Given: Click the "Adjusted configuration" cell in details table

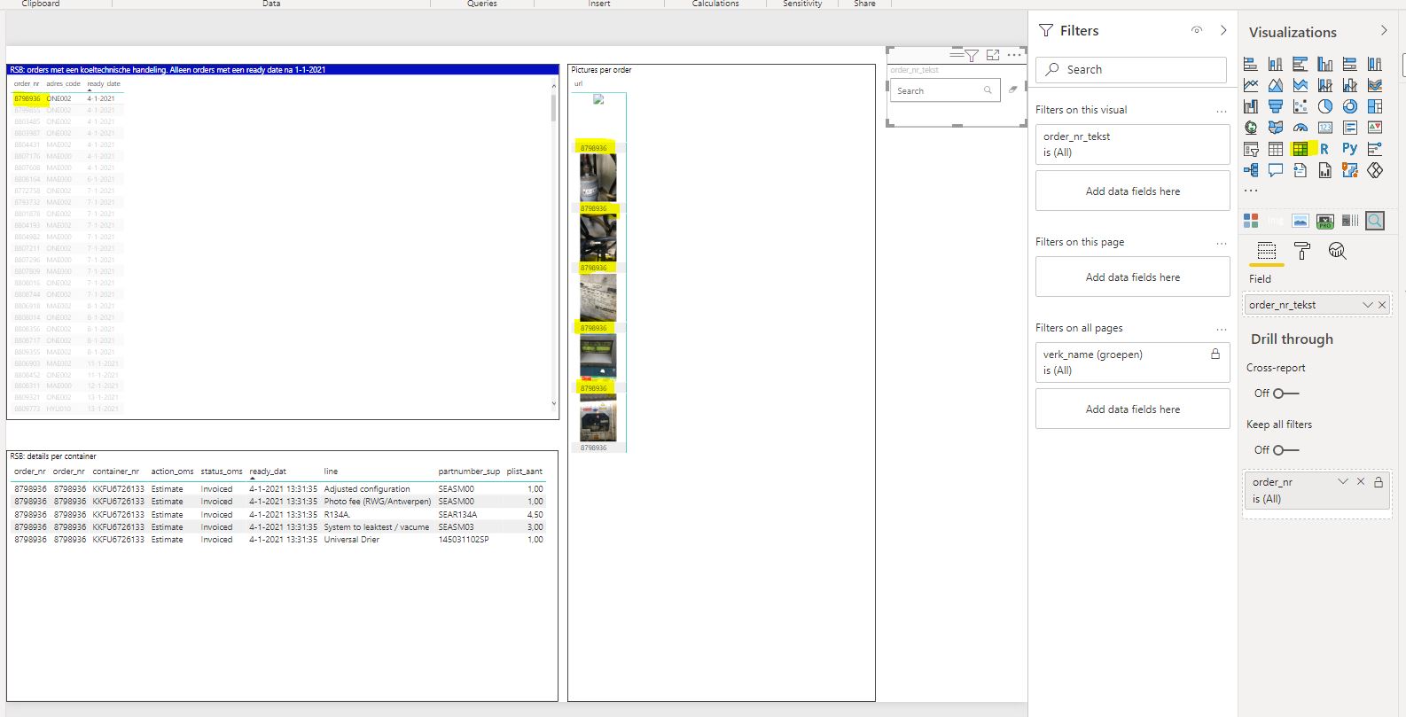Looking at the screenshot, I should click(367, 489).
